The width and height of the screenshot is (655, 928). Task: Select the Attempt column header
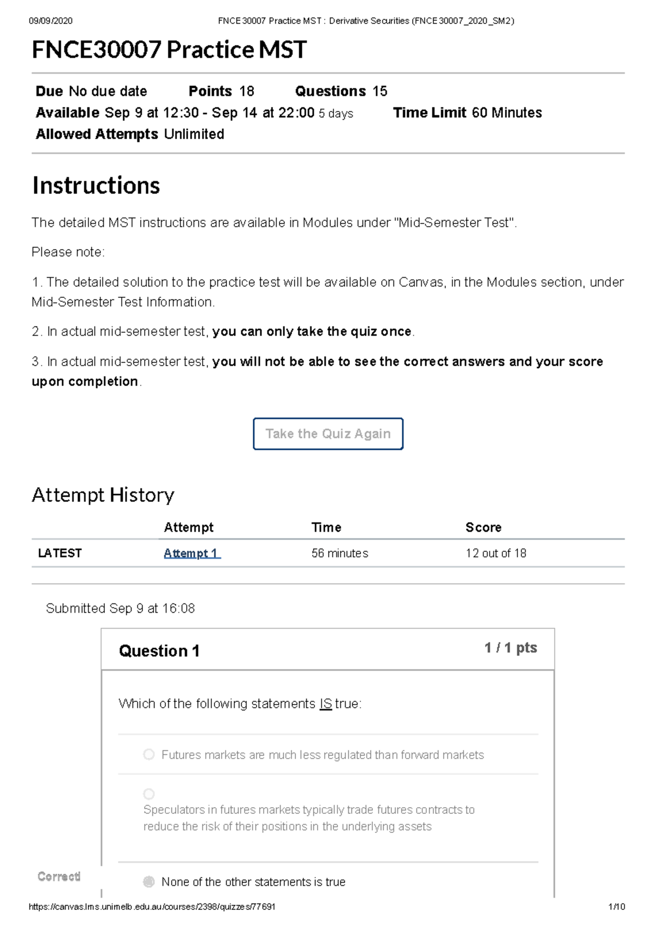(188, 527)
